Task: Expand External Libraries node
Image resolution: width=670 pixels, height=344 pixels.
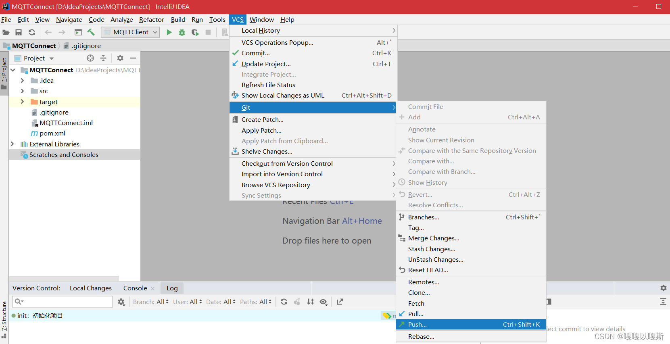Action: 13,144
